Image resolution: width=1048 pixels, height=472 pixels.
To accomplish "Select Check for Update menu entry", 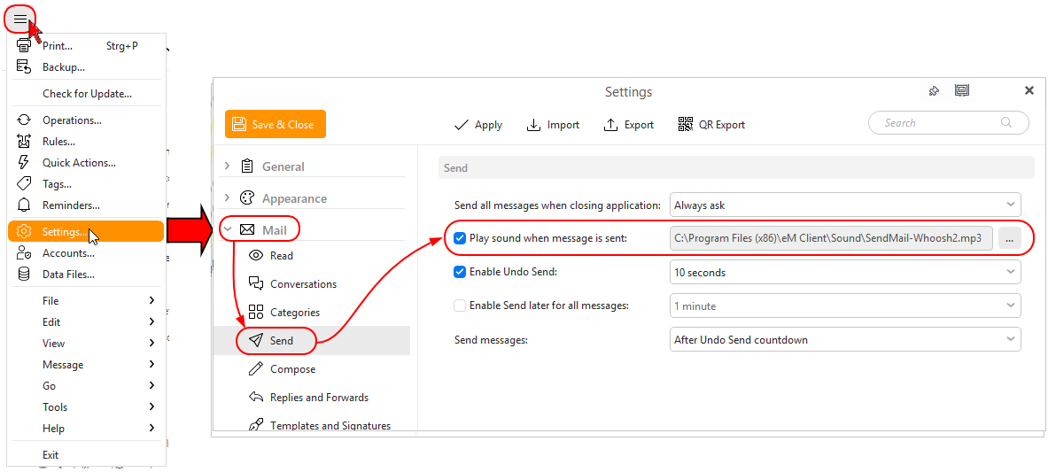I will [x=87, y=94].
